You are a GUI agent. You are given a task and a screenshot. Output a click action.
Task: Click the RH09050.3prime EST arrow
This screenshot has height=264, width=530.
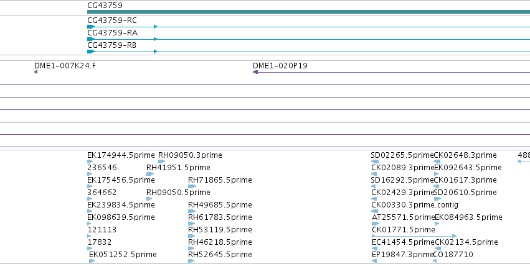pyautogui.click(x=161, y=162)
